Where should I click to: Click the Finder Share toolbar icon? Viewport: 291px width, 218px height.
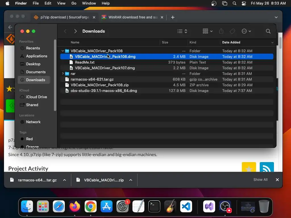[x=221, y=31]
